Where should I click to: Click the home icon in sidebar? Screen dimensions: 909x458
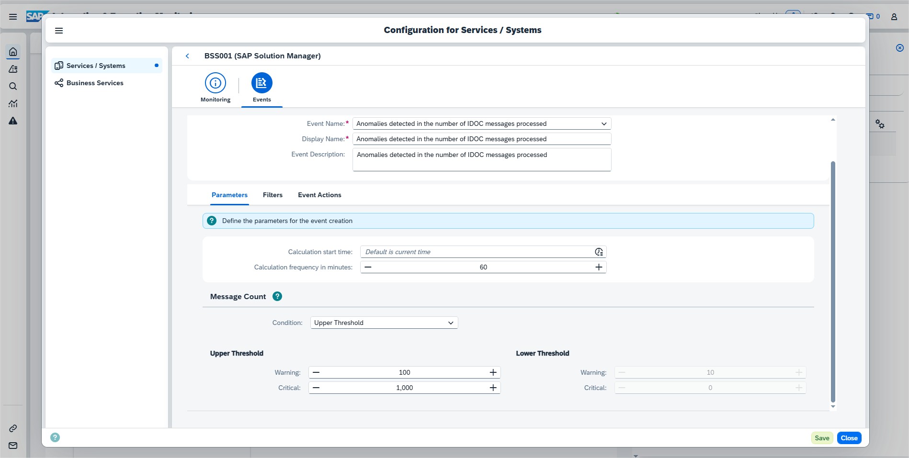(13, 52)
